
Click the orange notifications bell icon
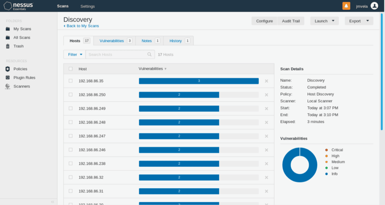tap(346, 6)
